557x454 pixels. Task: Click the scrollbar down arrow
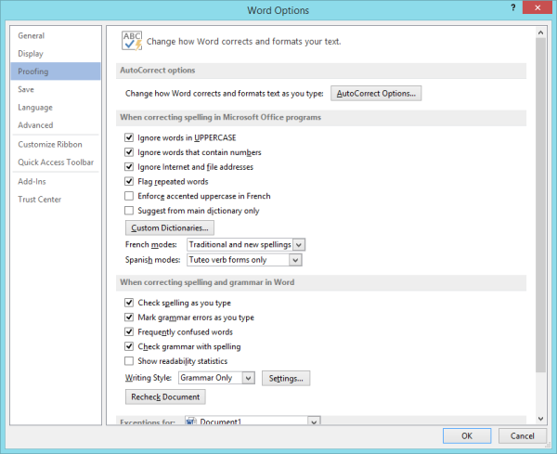pos(540,419)
